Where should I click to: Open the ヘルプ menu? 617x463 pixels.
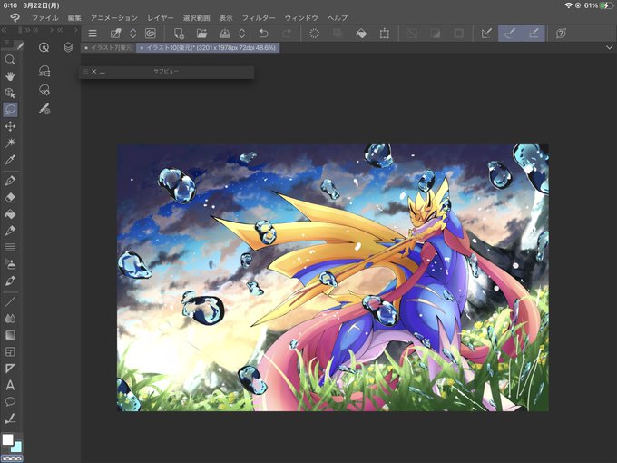(338, 18)
